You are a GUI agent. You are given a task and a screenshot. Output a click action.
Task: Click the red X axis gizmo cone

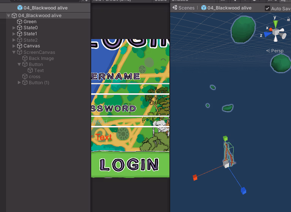click(271, 29)
